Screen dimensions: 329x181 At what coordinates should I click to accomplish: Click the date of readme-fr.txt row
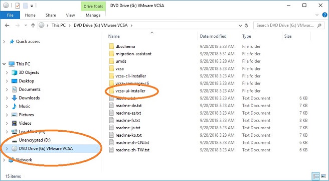point(217,120)
